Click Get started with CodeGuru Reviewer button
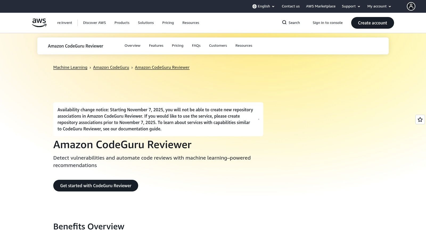426x239 pixels. tap(96, 186)
